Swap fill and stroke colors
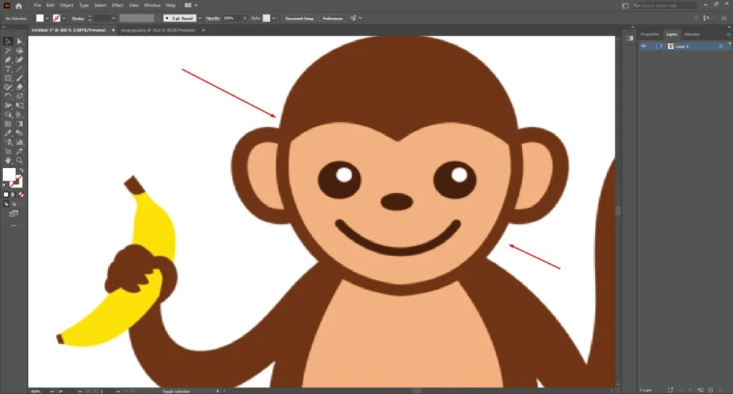Viewport: 733px width, 394px height. (x=21, y=170)
